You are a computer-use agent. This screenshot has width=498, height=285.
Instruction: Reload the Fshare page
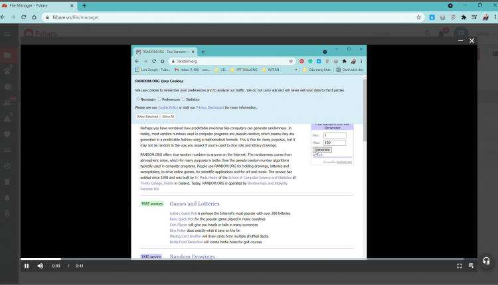click(23, 17)
